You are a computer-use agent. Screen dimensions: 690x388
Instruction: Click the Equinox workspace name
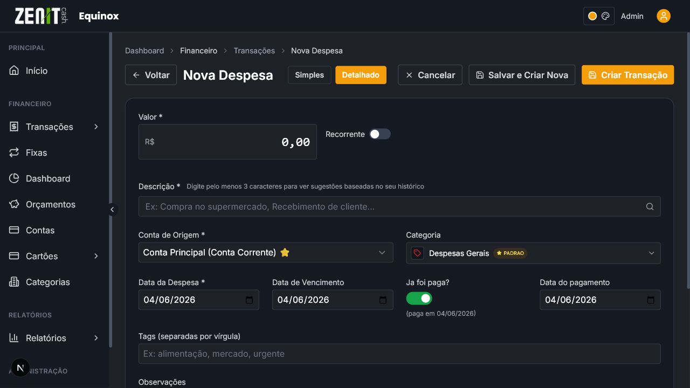tap(99, 16)
